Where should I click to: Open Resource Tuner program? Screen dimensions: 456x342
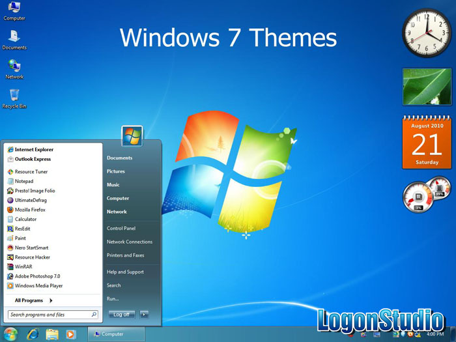click(27, 171)
